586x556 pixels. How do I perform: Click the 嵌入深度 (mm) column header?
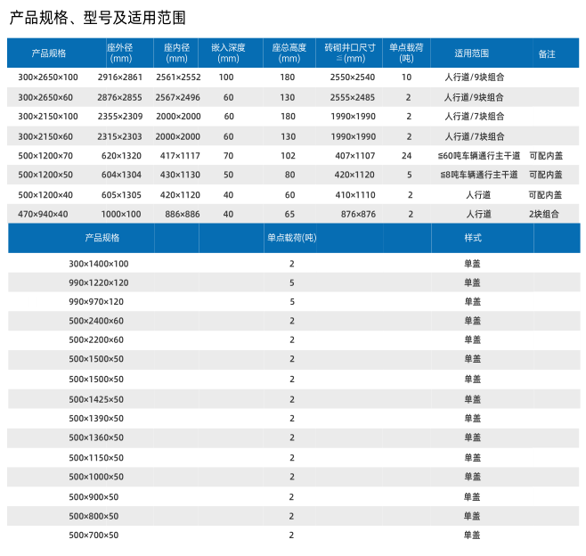[228, 53]
